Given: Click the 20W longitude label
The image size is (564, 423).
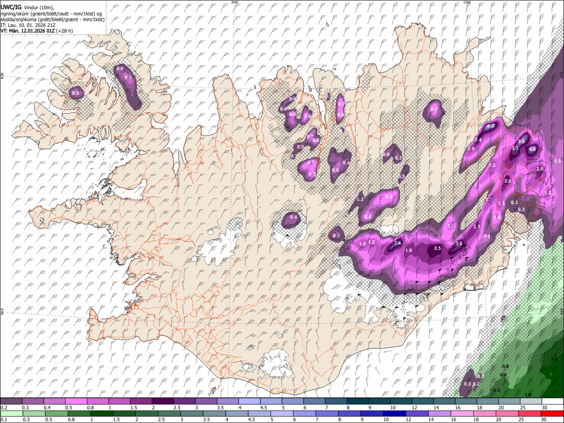Looking at the screenshot, I should pos(234,2).
